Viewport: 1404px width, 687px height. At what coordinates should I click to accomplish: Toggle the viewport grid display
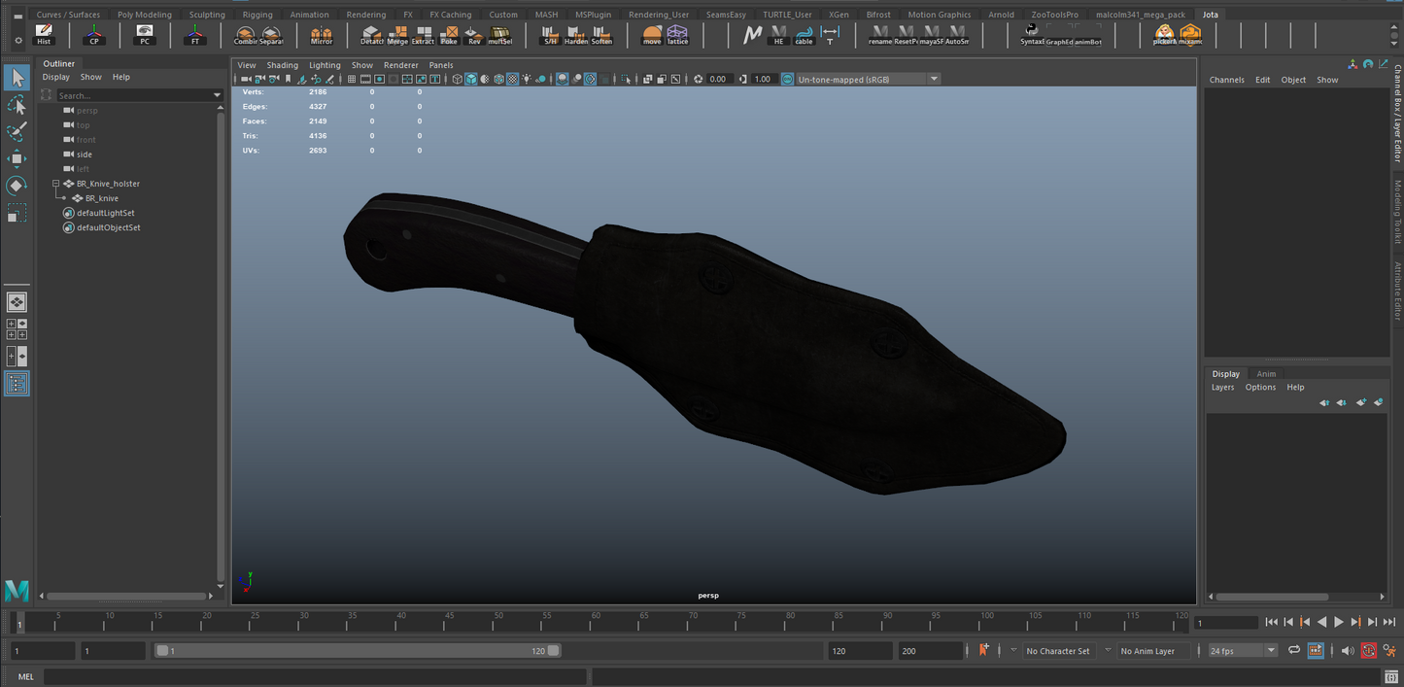click(352, 80)
